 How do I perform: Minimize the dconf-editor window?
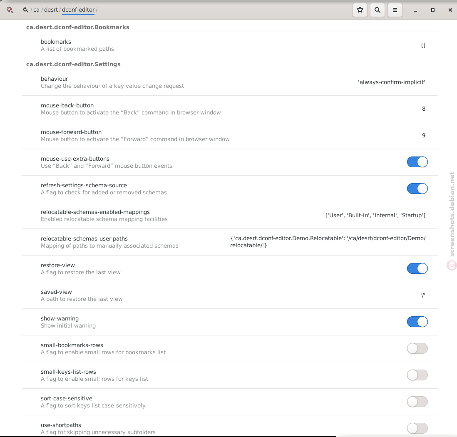[415, 10]
